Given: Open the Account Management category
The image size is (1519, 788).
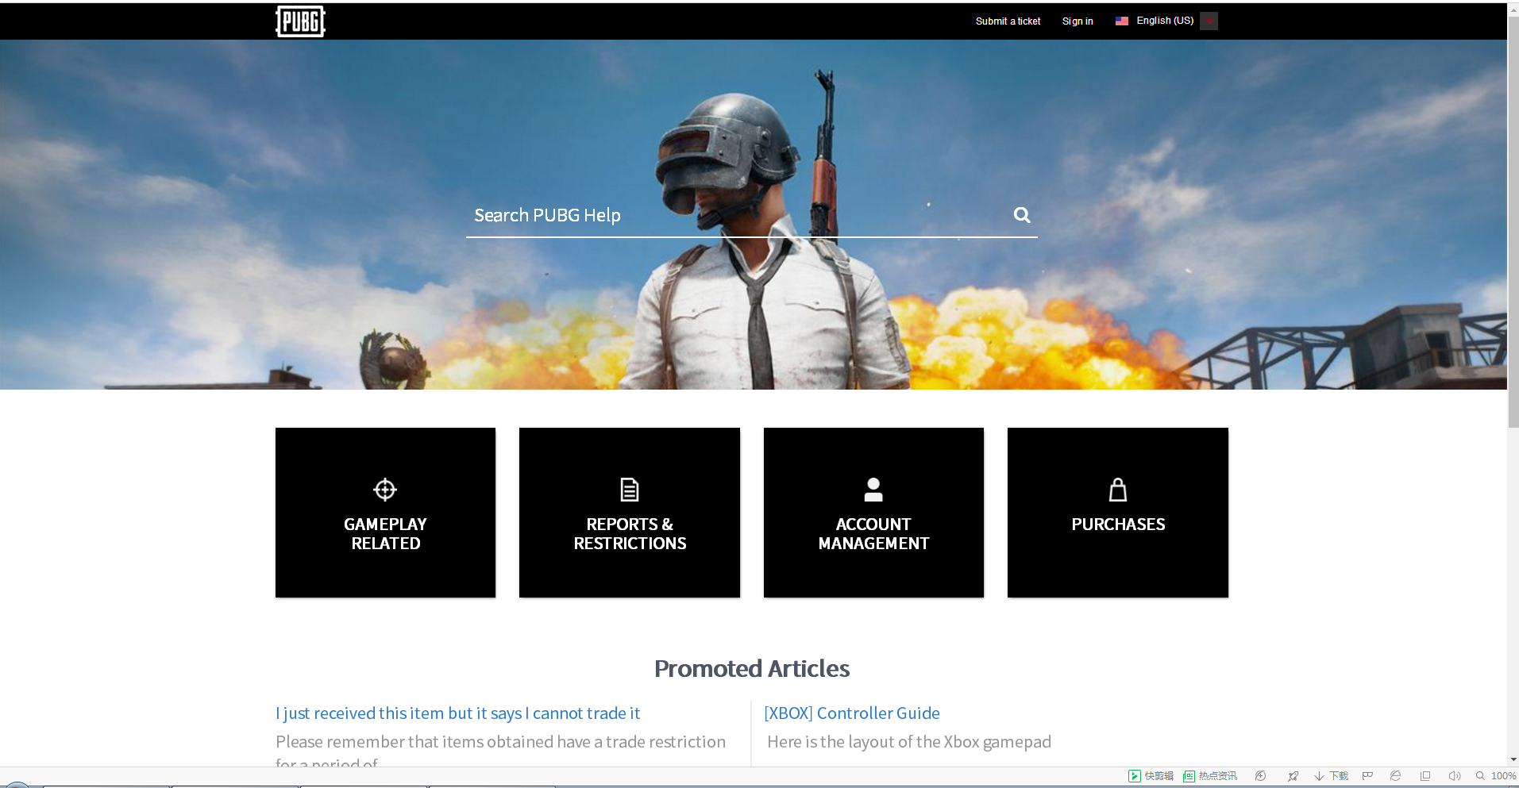Looking at the screenshot, I should 873,513.
